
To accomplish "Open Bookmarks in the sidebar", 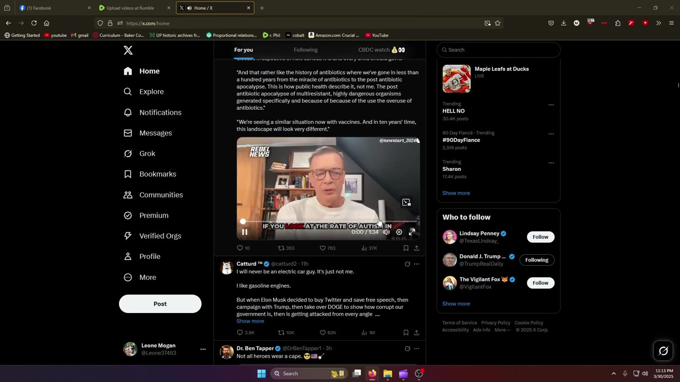I will [x=150, y=174].
